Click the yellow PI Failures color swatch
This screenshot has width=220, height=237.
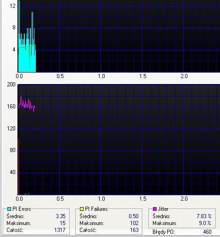[x=82, y=209]
